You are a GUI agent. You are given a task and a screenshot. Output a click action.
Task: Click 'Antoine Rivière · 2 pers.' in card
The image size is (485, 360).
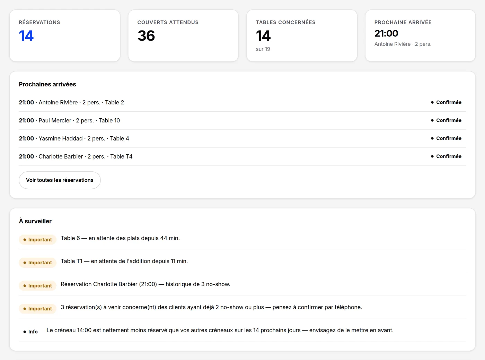pos(403,44)
